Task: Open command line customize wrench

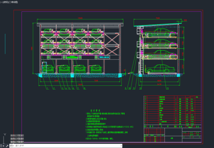Action: 7,146
